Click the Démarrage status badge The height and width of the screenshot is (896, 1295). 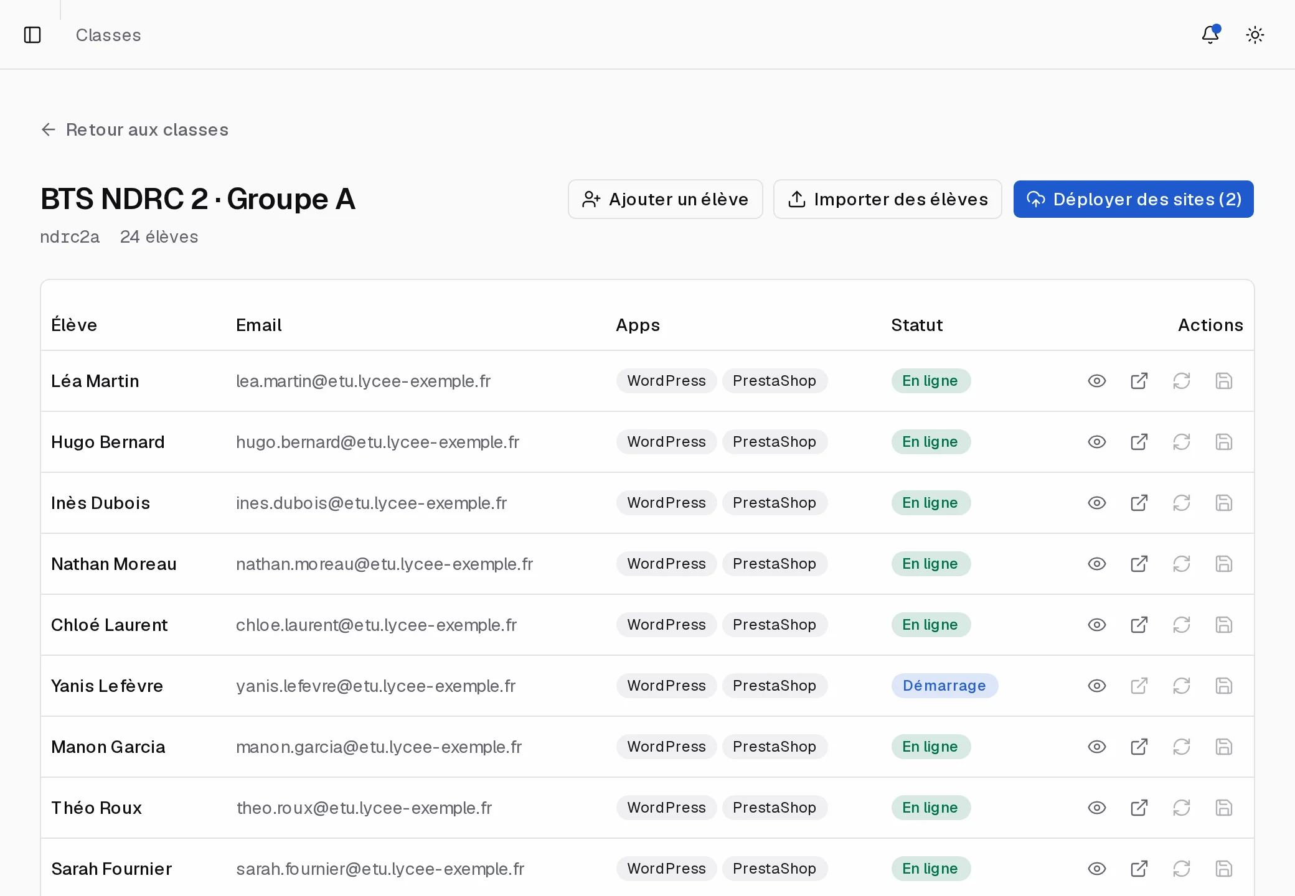coord(944,686)
